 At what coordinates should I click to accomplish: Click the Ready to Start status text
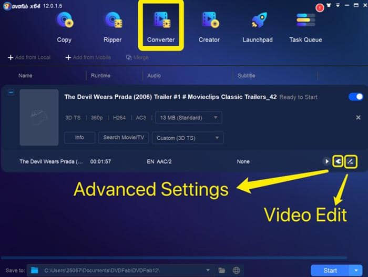pyautogui.click(x=298, y=97)
